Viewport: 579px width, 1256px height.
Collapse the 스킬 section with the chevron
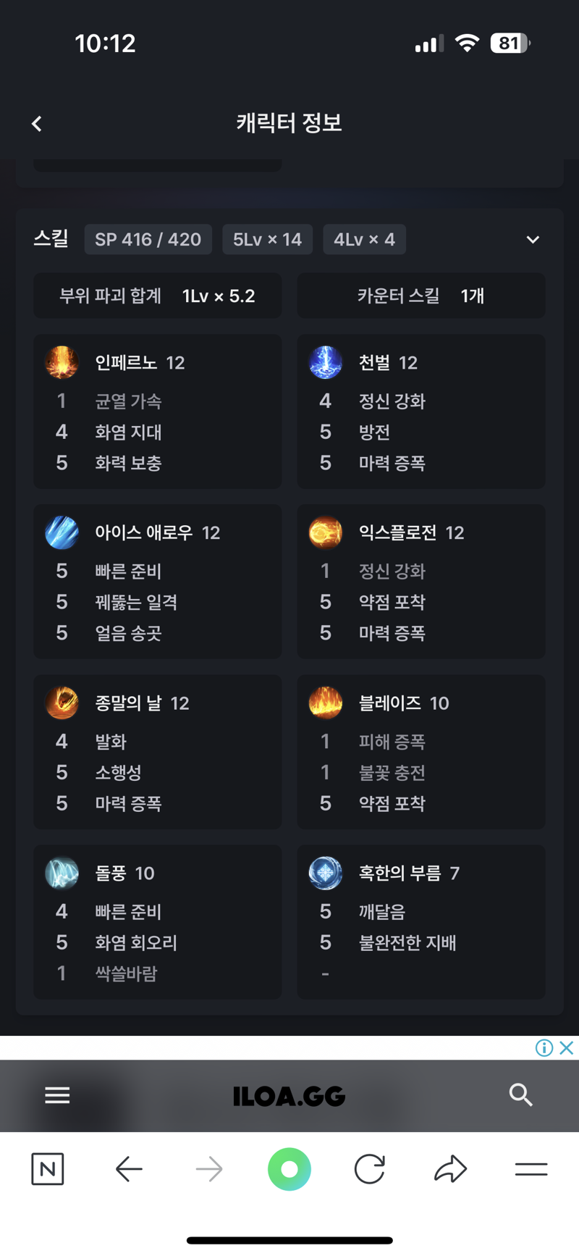(x=533, y=240)
